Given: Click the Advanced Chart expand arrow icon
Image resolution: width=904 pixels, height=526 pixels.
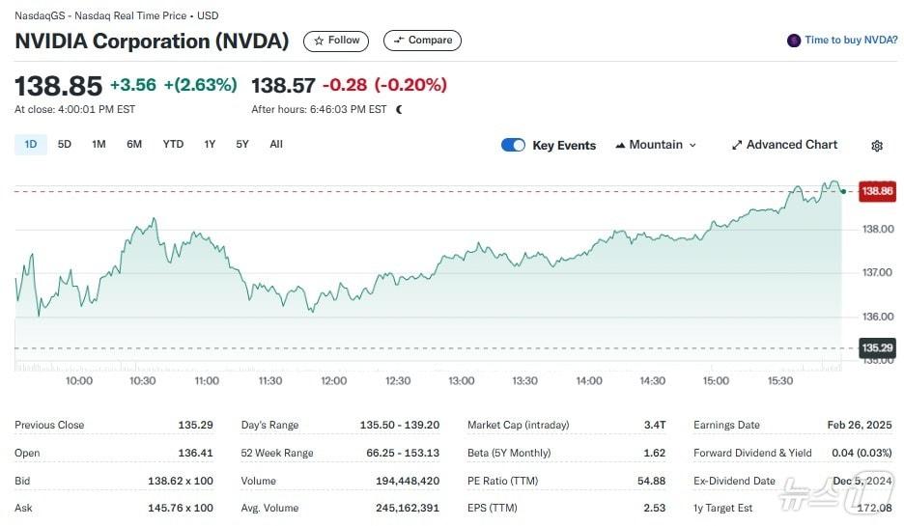Looking at the screenshot, I should click(737, 145).
